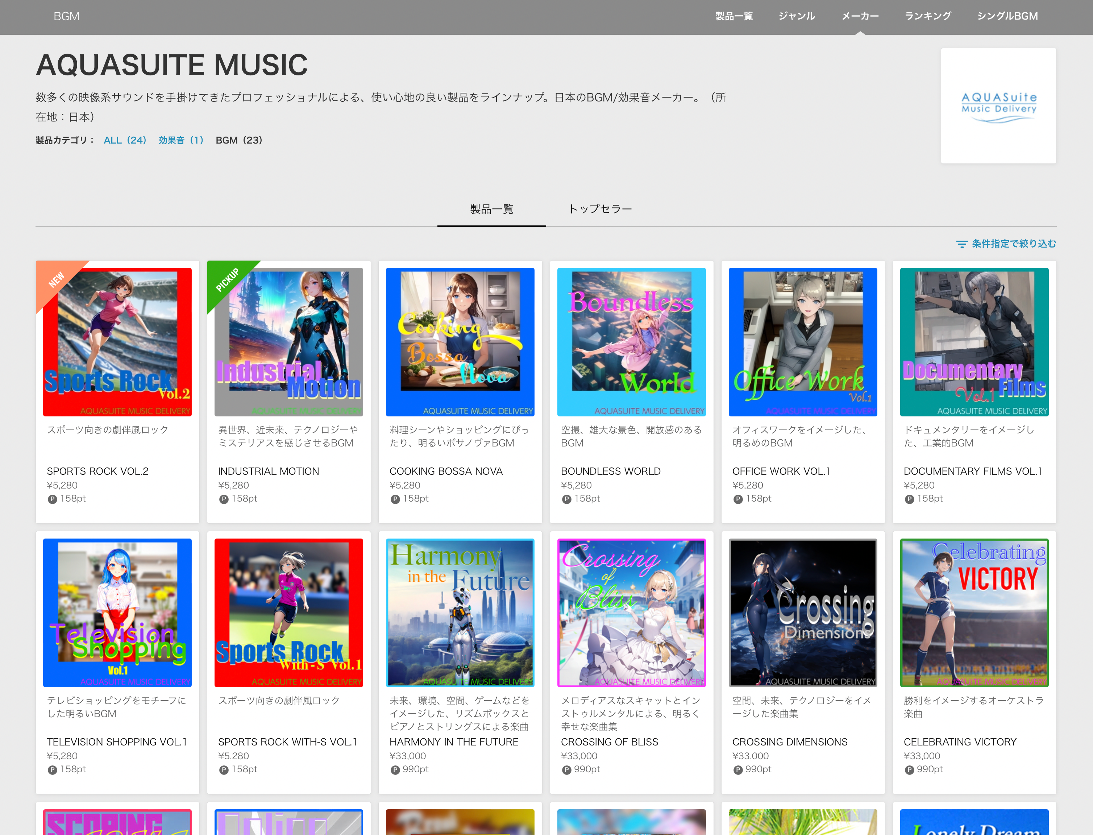Open 製品一覧 in the top navigation

pyautogui.click(x=733, y=16)
